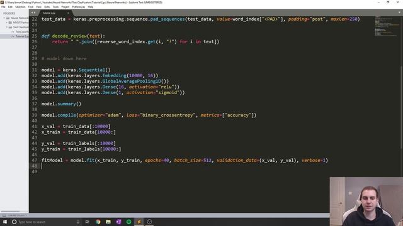The width and height of the screenshot is (403, 226).
Task: Launch Chrome from the taskbar
Action: click(x=98, y=222)
